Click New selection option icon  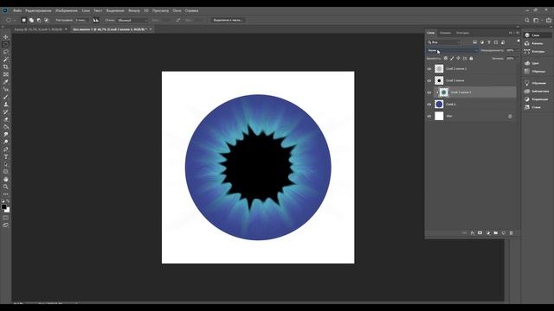pos(24,20)
